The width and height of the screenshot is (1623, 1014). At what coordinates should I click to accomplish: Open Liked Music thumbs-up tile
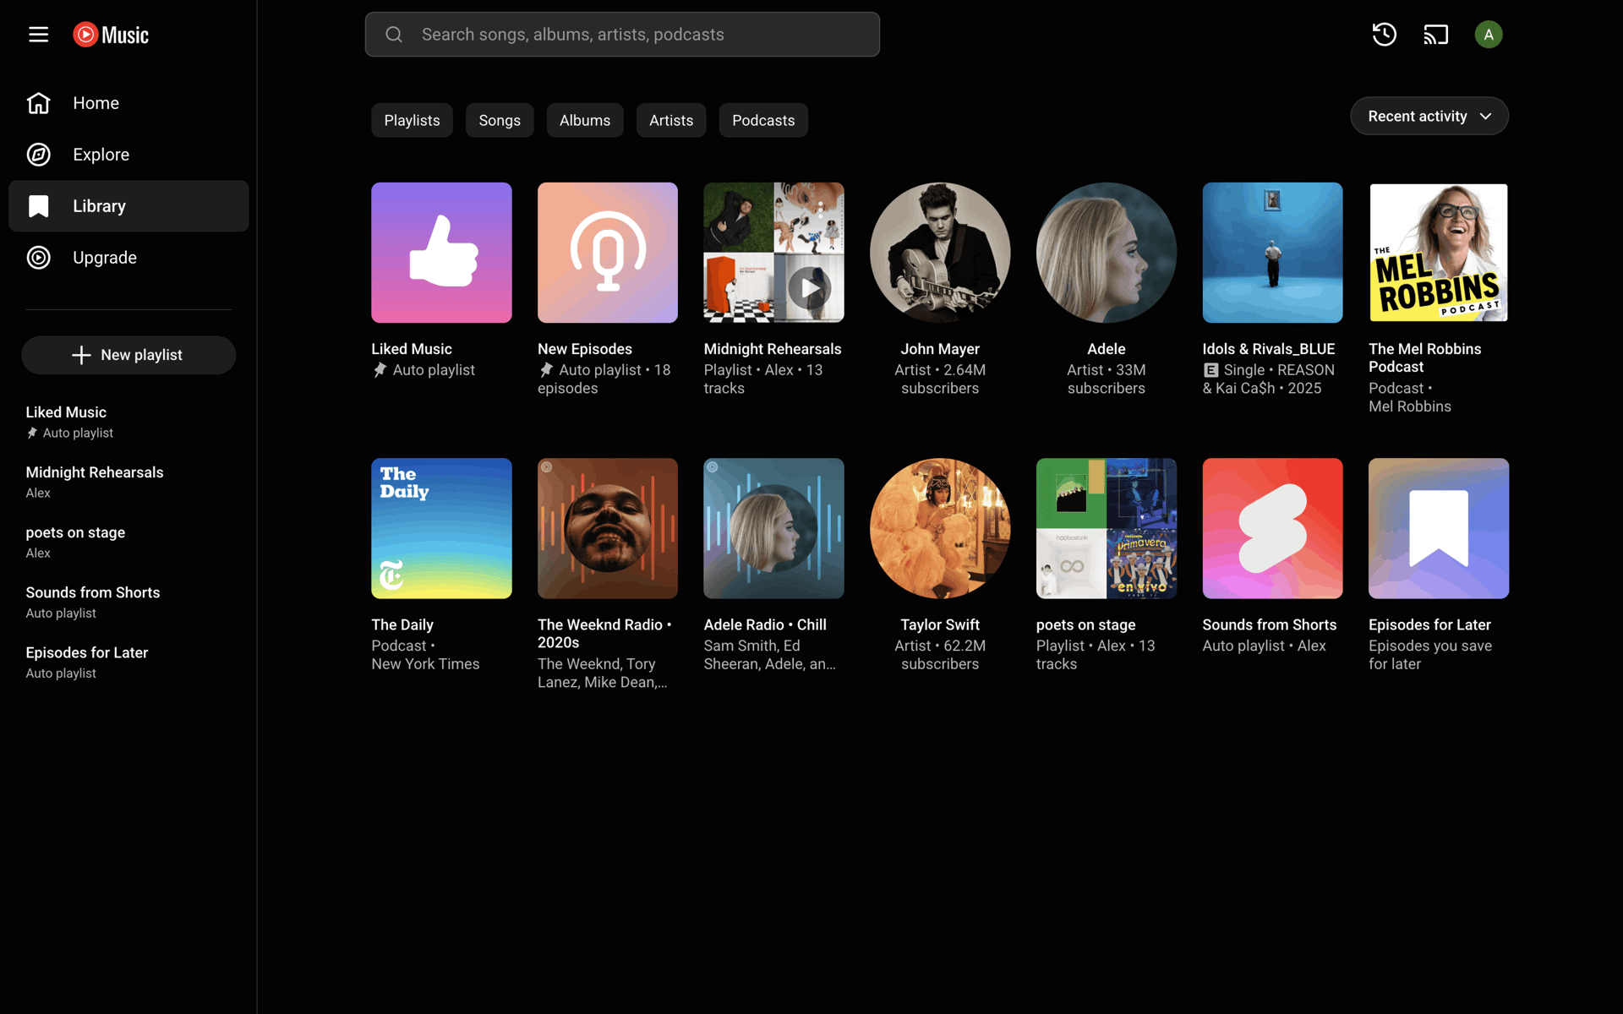click(x=441, y=253)
